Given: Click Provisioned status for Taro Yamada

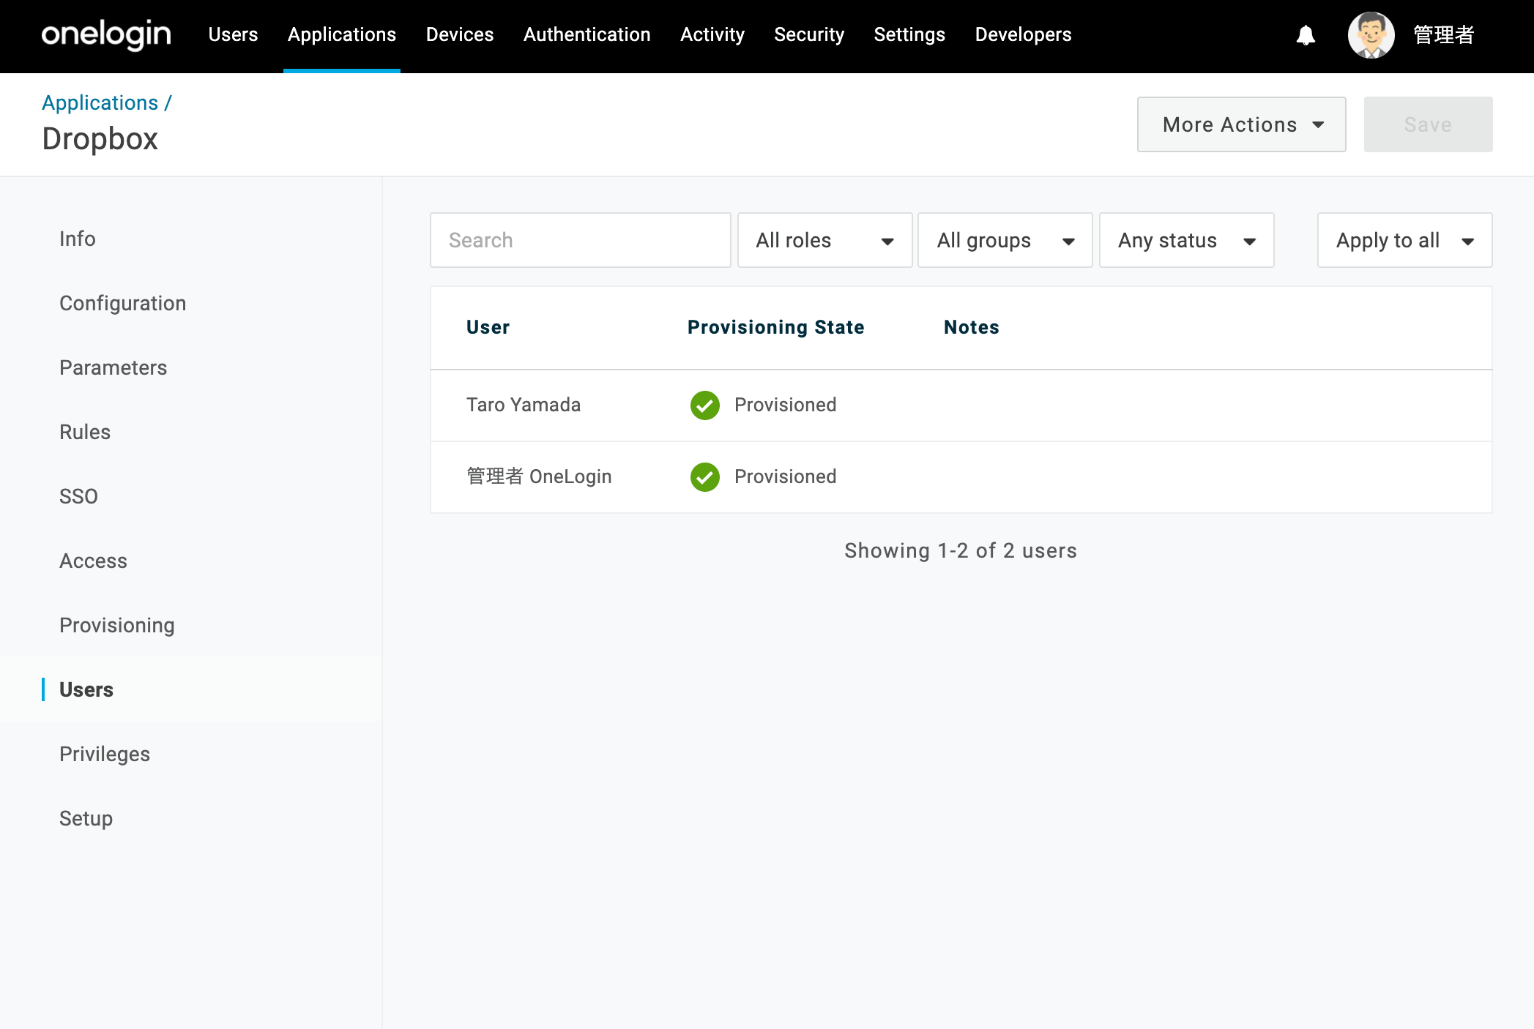Looking at the screenshot, I should (x=785, y=405).
